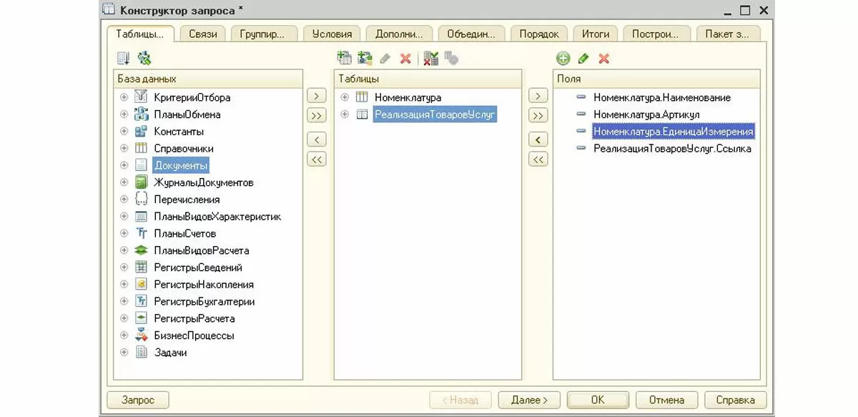The width and height of the screenshot is (858, 417).
Task: Click the journal icon beside ЖурналыДокументов
Action: click(141, 182)
